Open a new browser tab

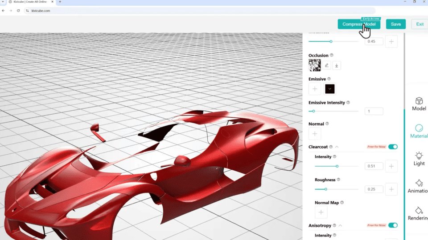60,2
